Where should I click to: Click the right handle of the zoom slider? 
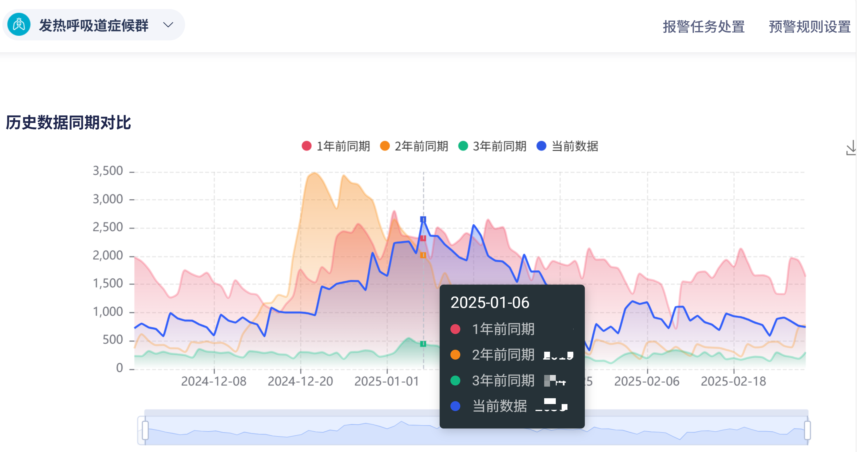(x=808, y=430)
